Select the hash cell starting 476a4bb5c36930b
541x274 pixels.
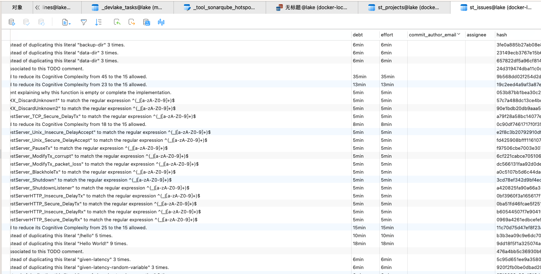[x=518, y=251]
